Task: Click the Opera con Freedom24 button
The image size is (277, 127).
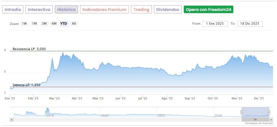Action: [208, 10]
